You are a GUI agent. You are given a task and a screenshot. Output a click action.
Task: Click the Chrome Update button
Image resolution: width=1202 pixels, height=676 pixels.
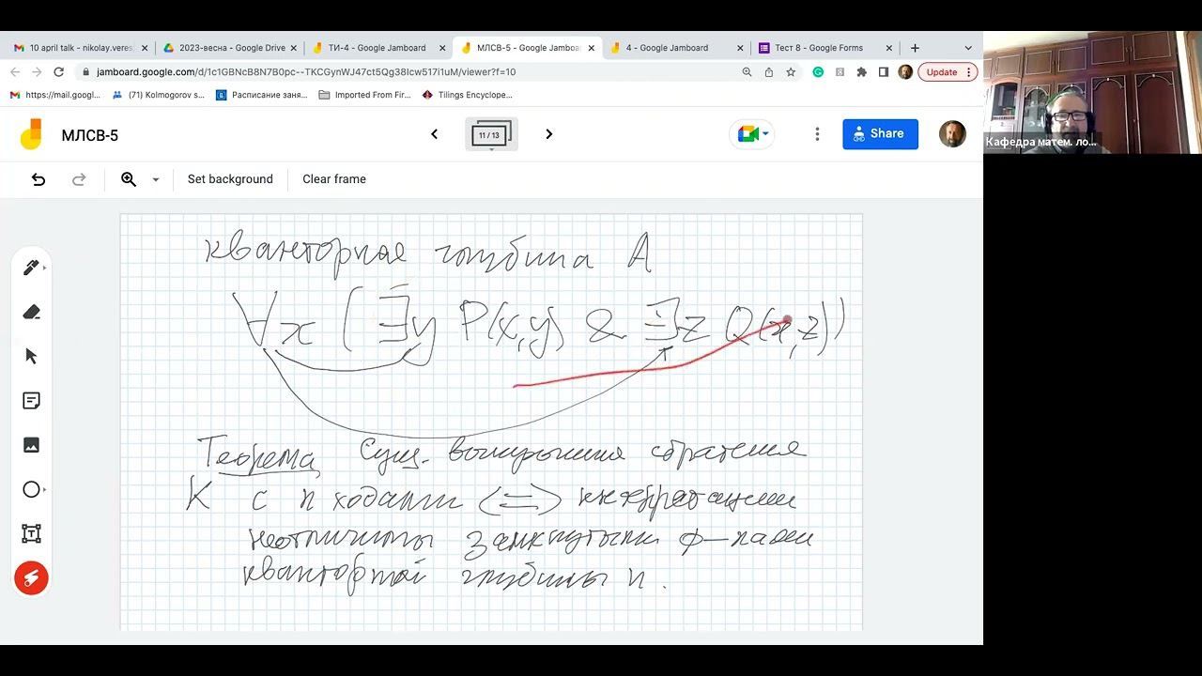click(x=942, y=71)
